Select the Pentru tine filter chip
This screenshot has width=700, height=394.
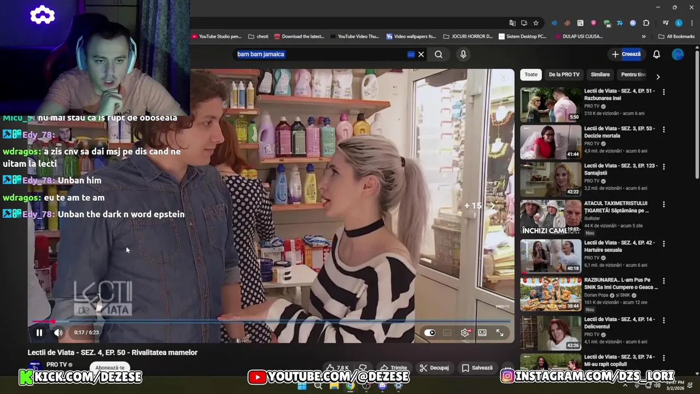click(x=633, y=74)
